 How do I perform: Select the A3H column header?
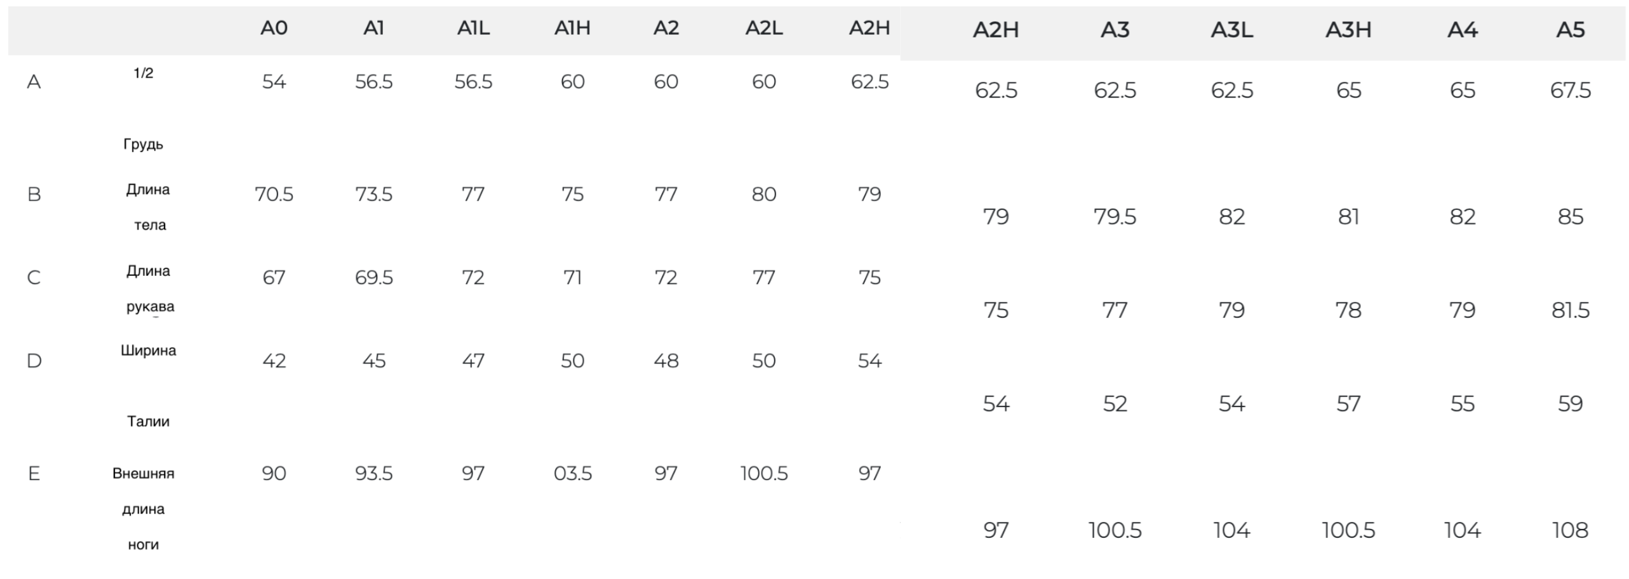click(1348, 30)
